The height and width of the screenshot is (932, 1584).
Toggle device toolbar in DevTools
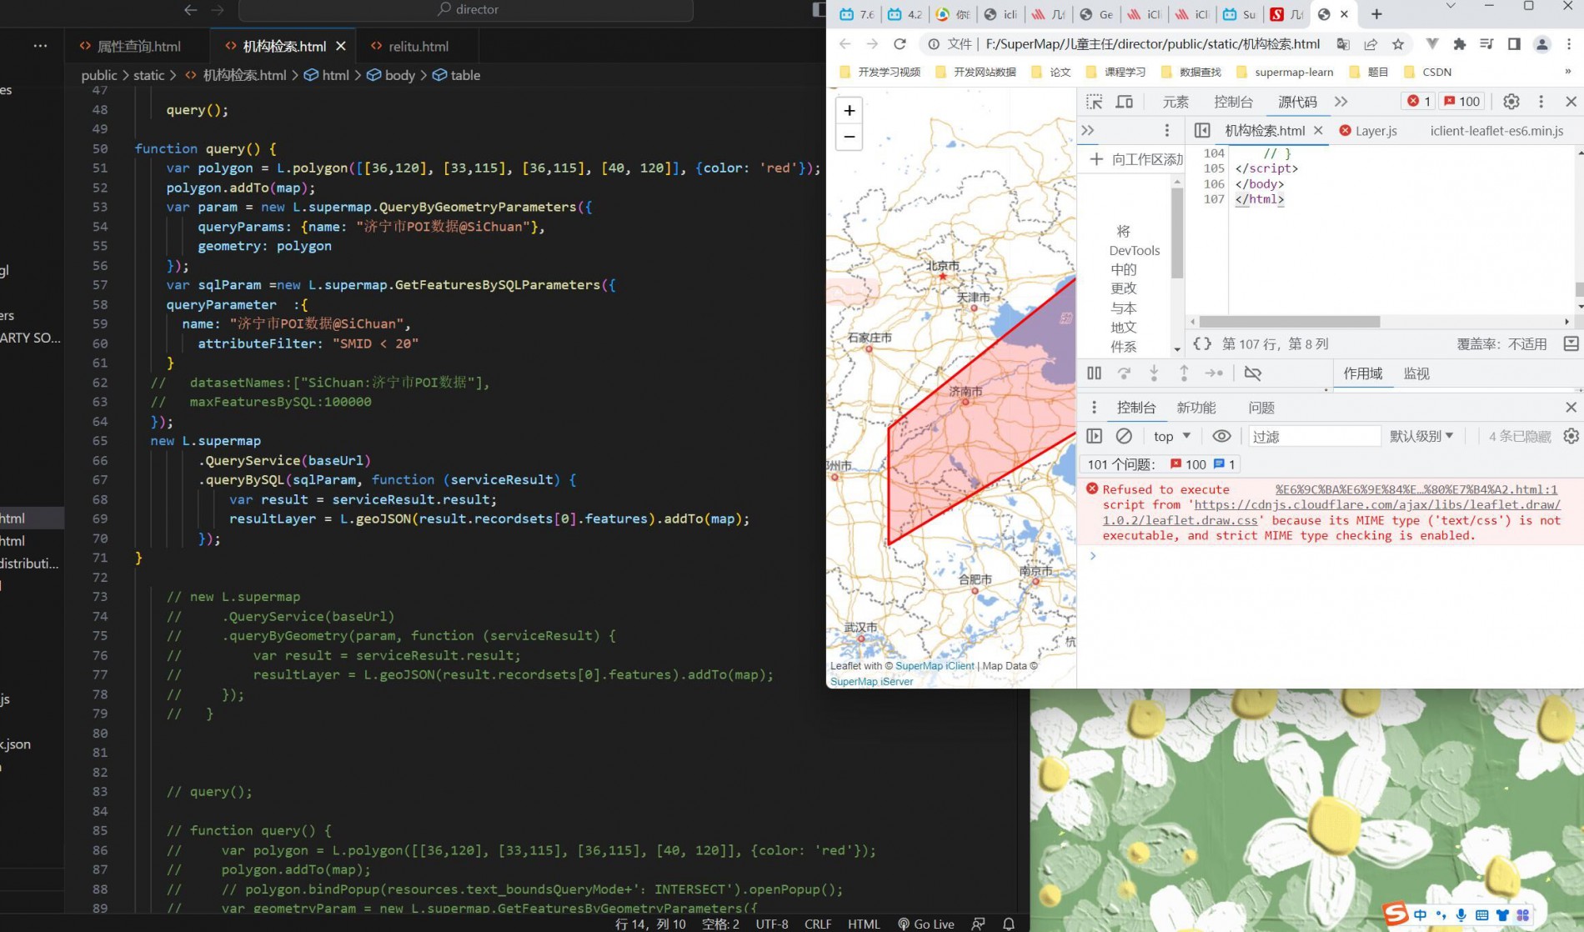(x=1125, y=102)
